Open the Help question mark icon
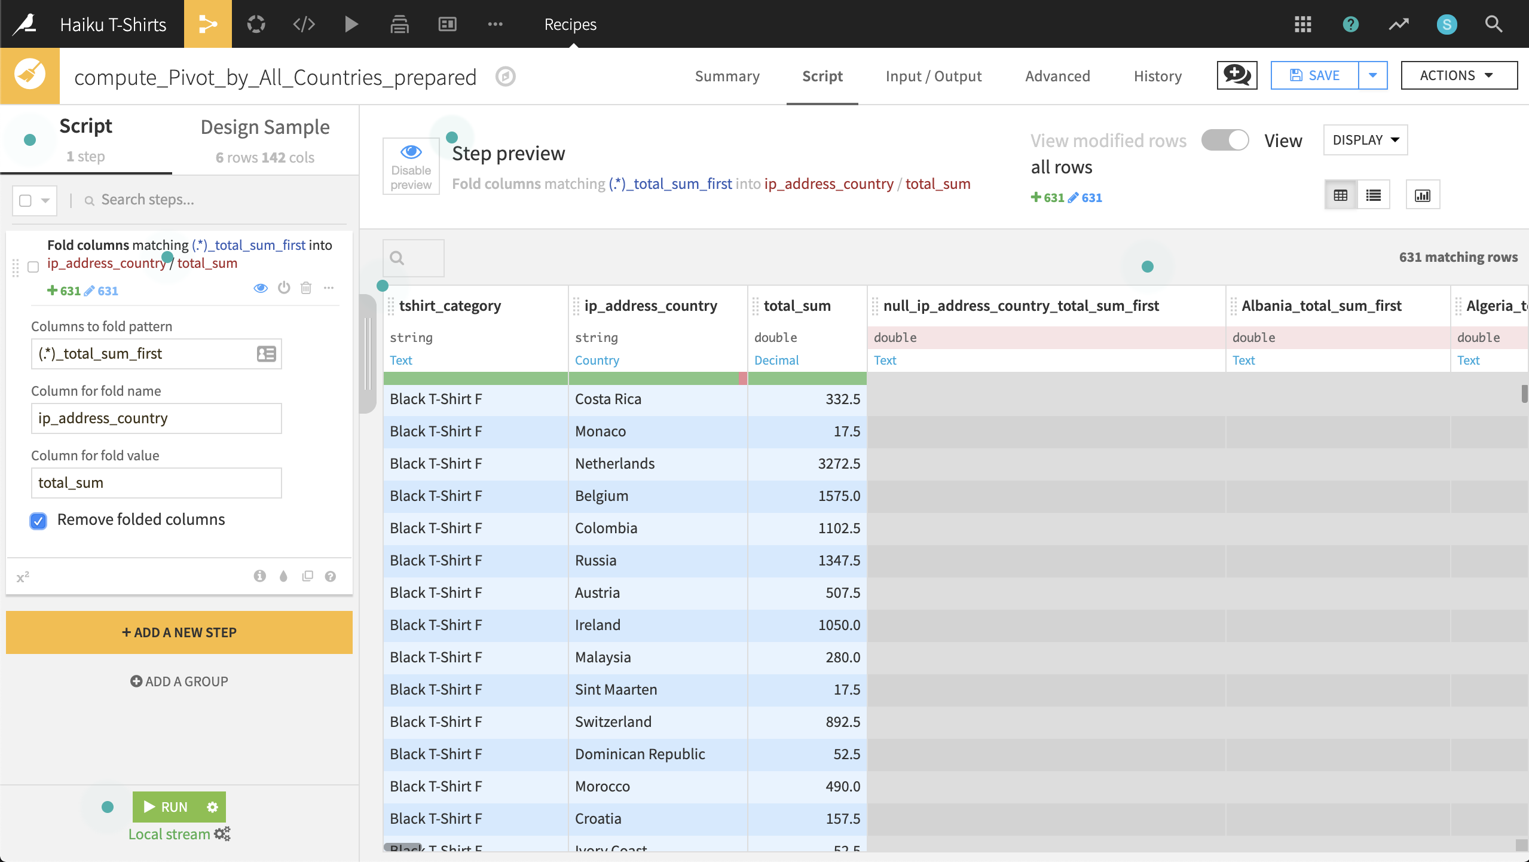The height and width of the screenshot is (862, 1529). 1351,24
